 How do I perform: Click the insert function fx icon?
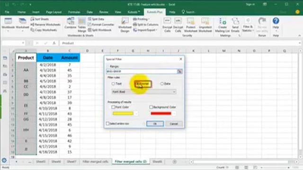(x=54, y=43)
